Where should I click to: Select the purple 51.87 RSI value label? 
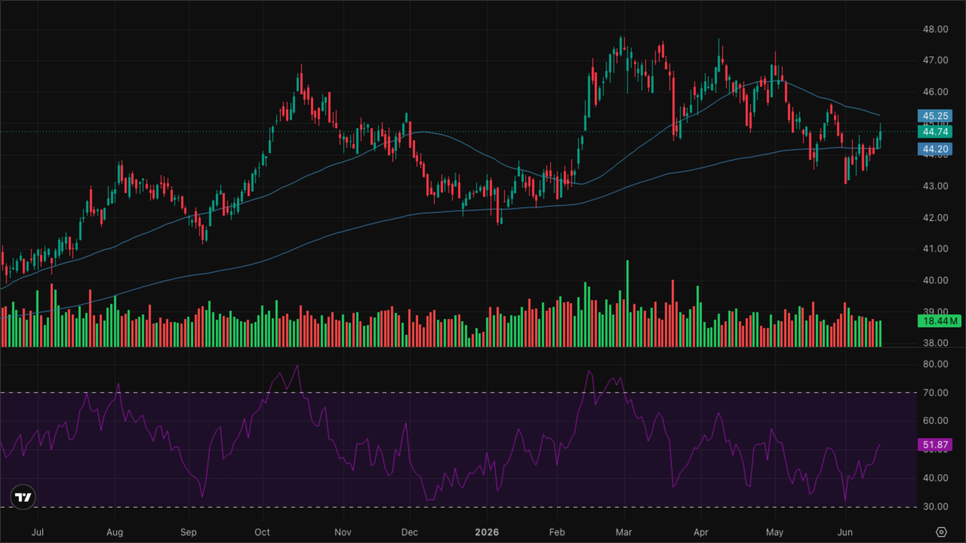pos(935,445)
